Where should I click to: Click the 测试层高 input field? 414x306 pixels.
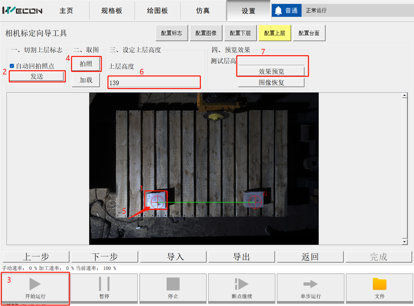tap(271, 61)
